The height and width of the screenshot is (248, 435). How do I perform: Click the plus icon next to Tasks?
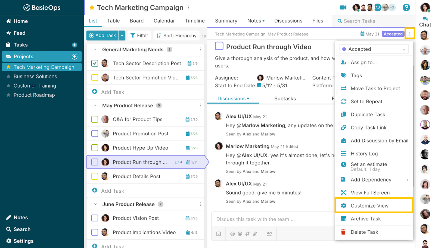(74, 45)
